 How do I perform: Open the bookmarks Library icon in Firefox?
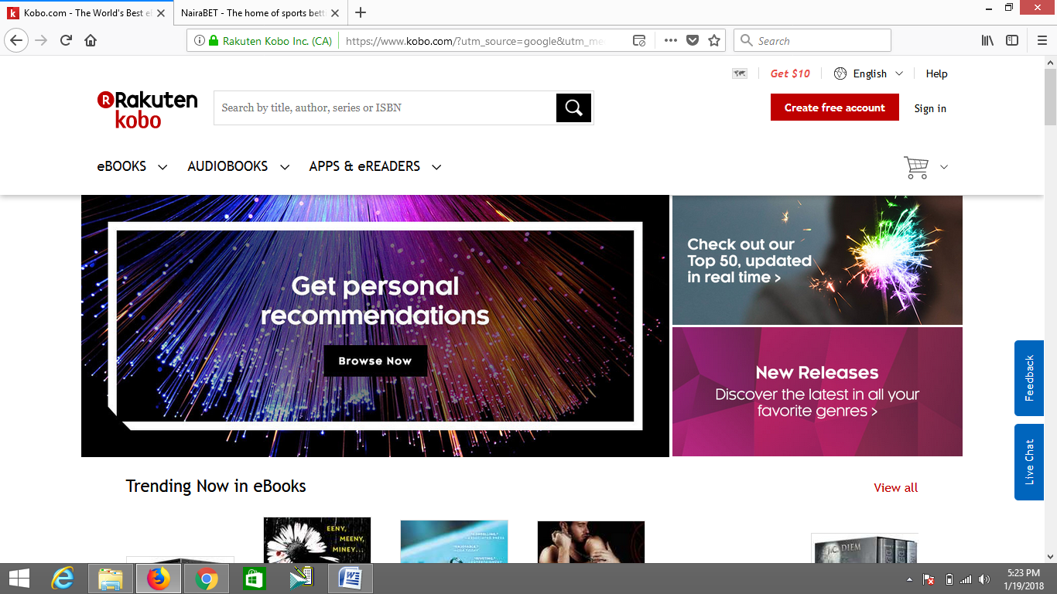coord(986,39)
